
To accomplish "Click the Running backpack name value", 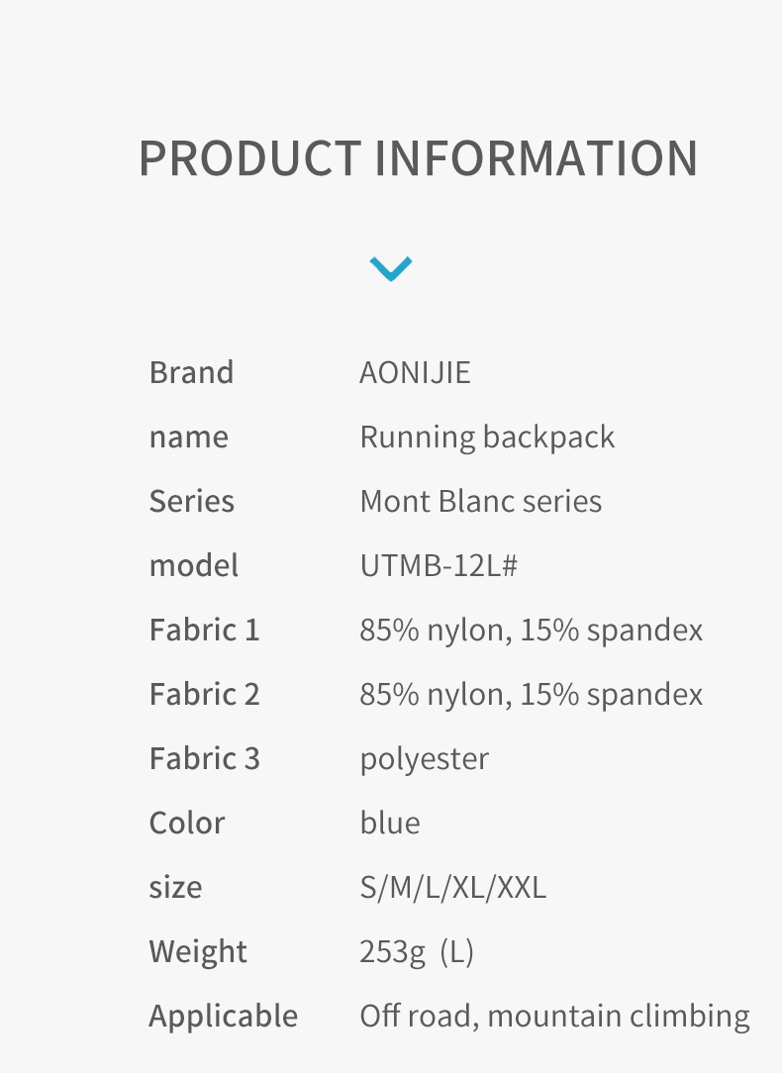I will coord(487,438).
